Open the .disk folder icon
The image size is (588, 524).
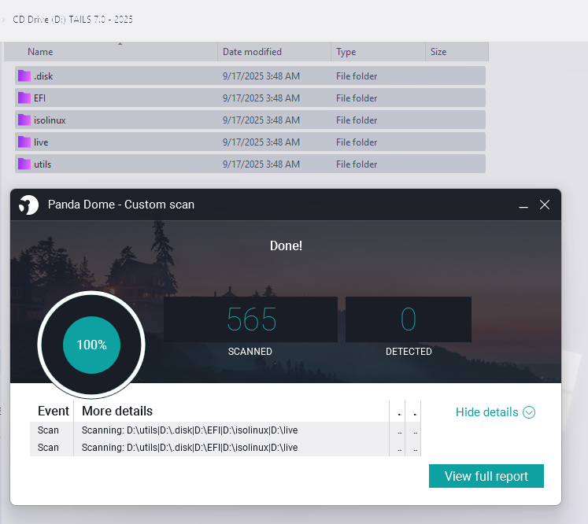(24, 76)
